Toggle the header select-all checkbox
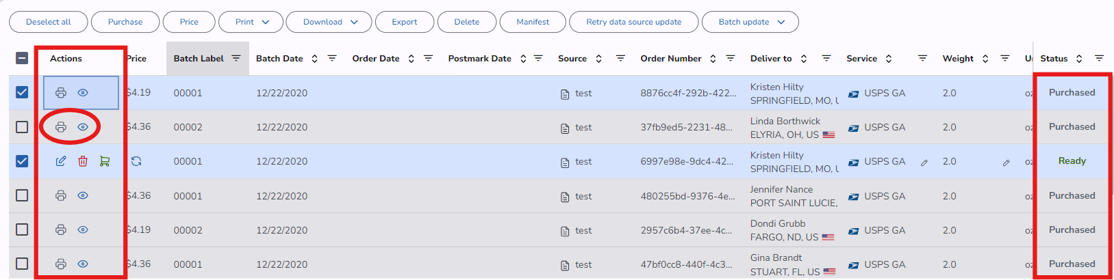Screen dimensions: 1114x280 click(22, 59)
